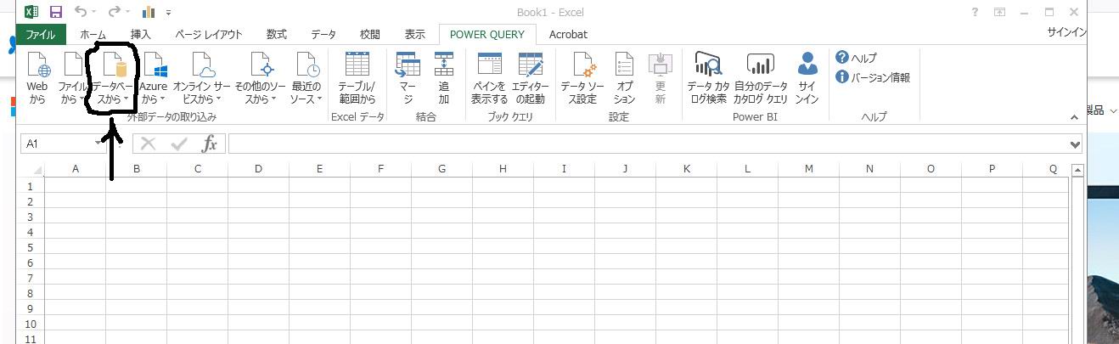Switch to the 数式 tab
The width and height of the screenshot is (1119, 344).
point(277,35)
